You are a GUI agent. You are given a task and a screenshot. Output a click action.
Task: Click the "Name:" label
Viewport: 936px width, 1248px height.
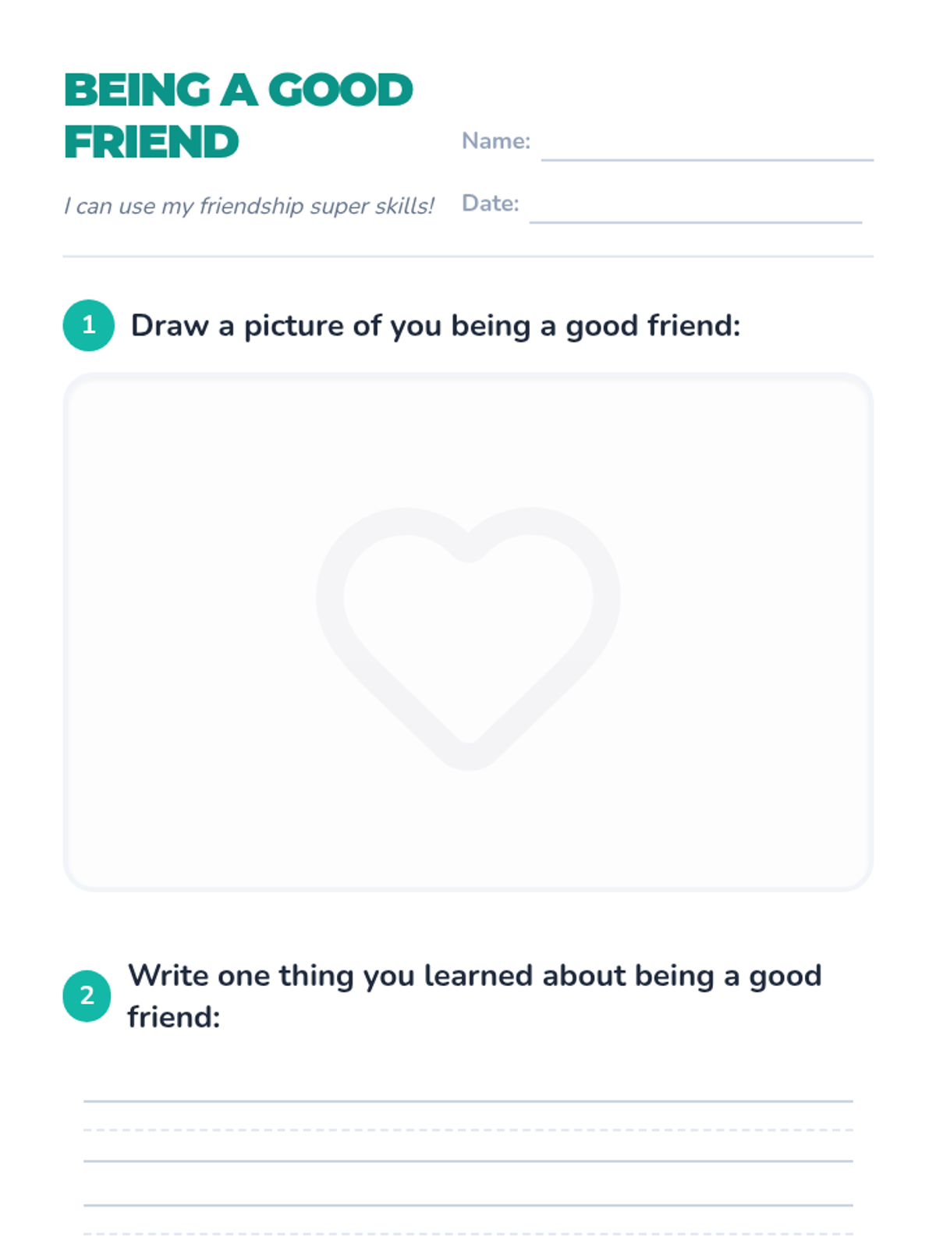[x=495, y=141]
